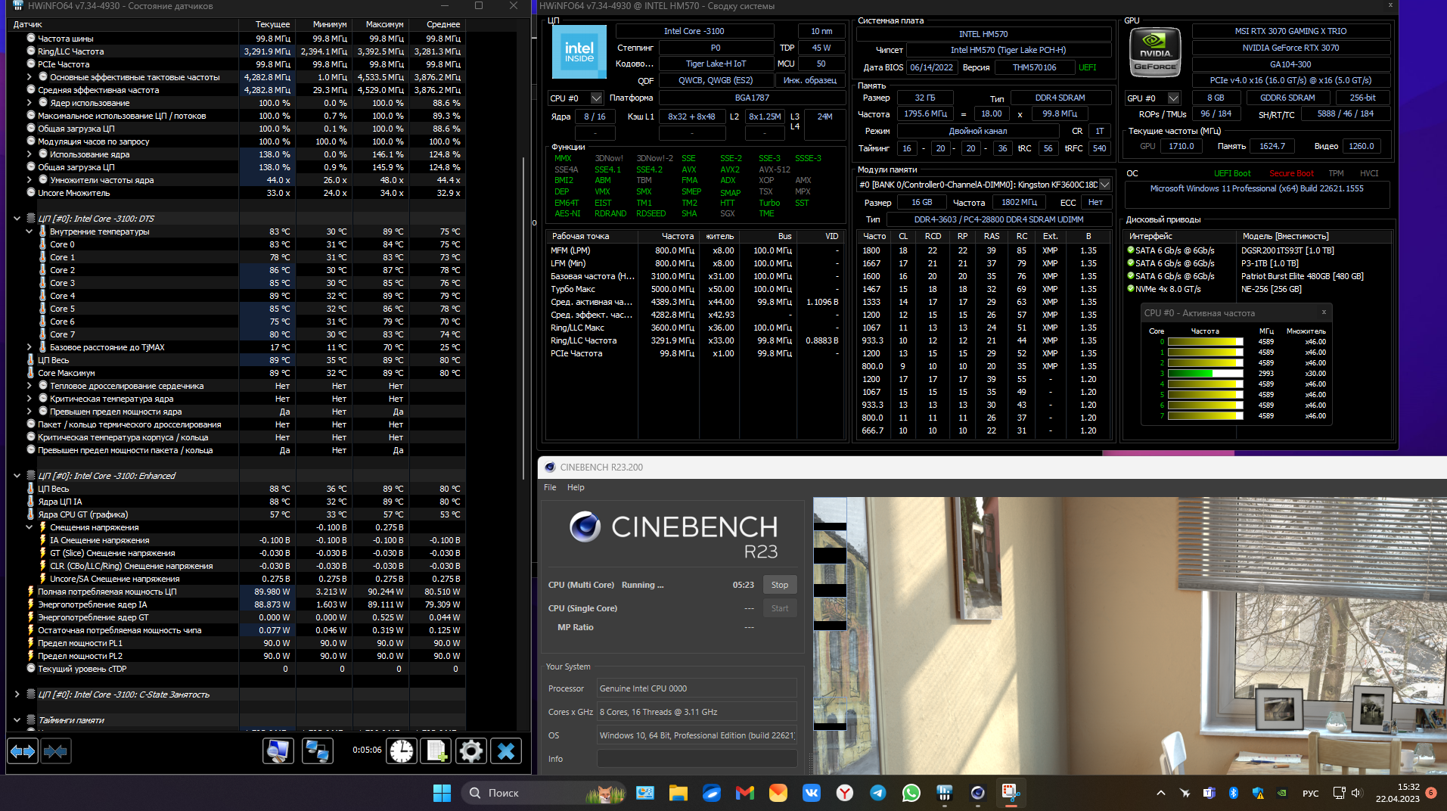Reset sensor timer with the clock icon
This screenshot has height=811, width=1447.
402,751
